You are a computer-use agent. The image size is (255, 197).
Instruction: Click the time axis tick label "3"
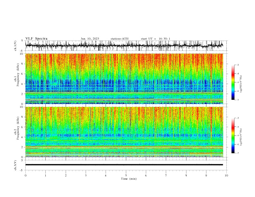[86, 175]
